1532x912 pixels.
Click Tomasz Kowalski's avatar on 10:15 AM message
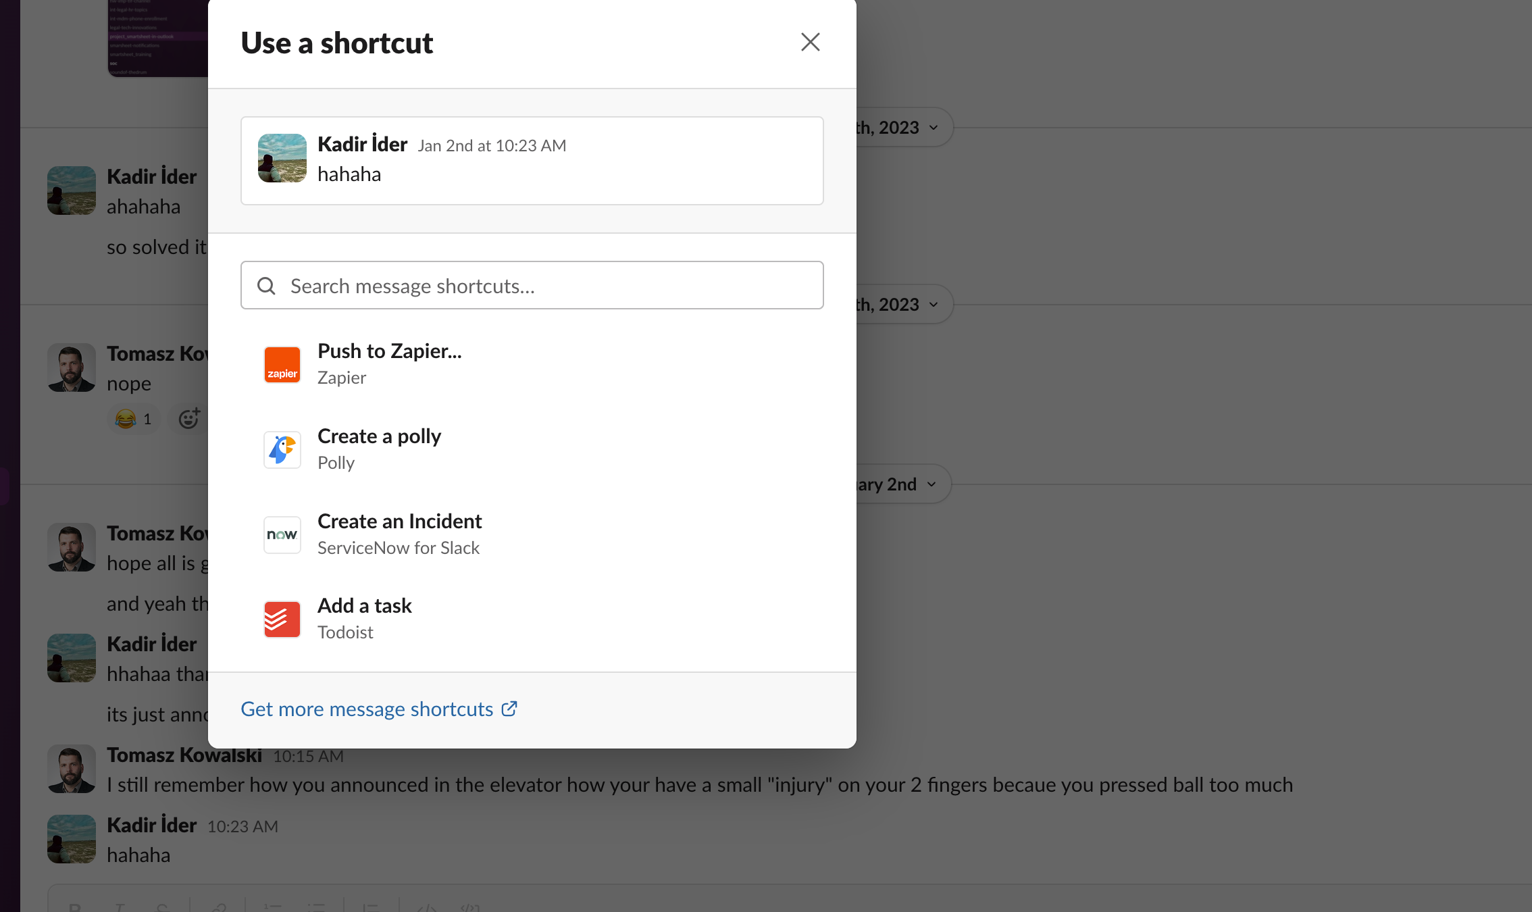point(72,769)
